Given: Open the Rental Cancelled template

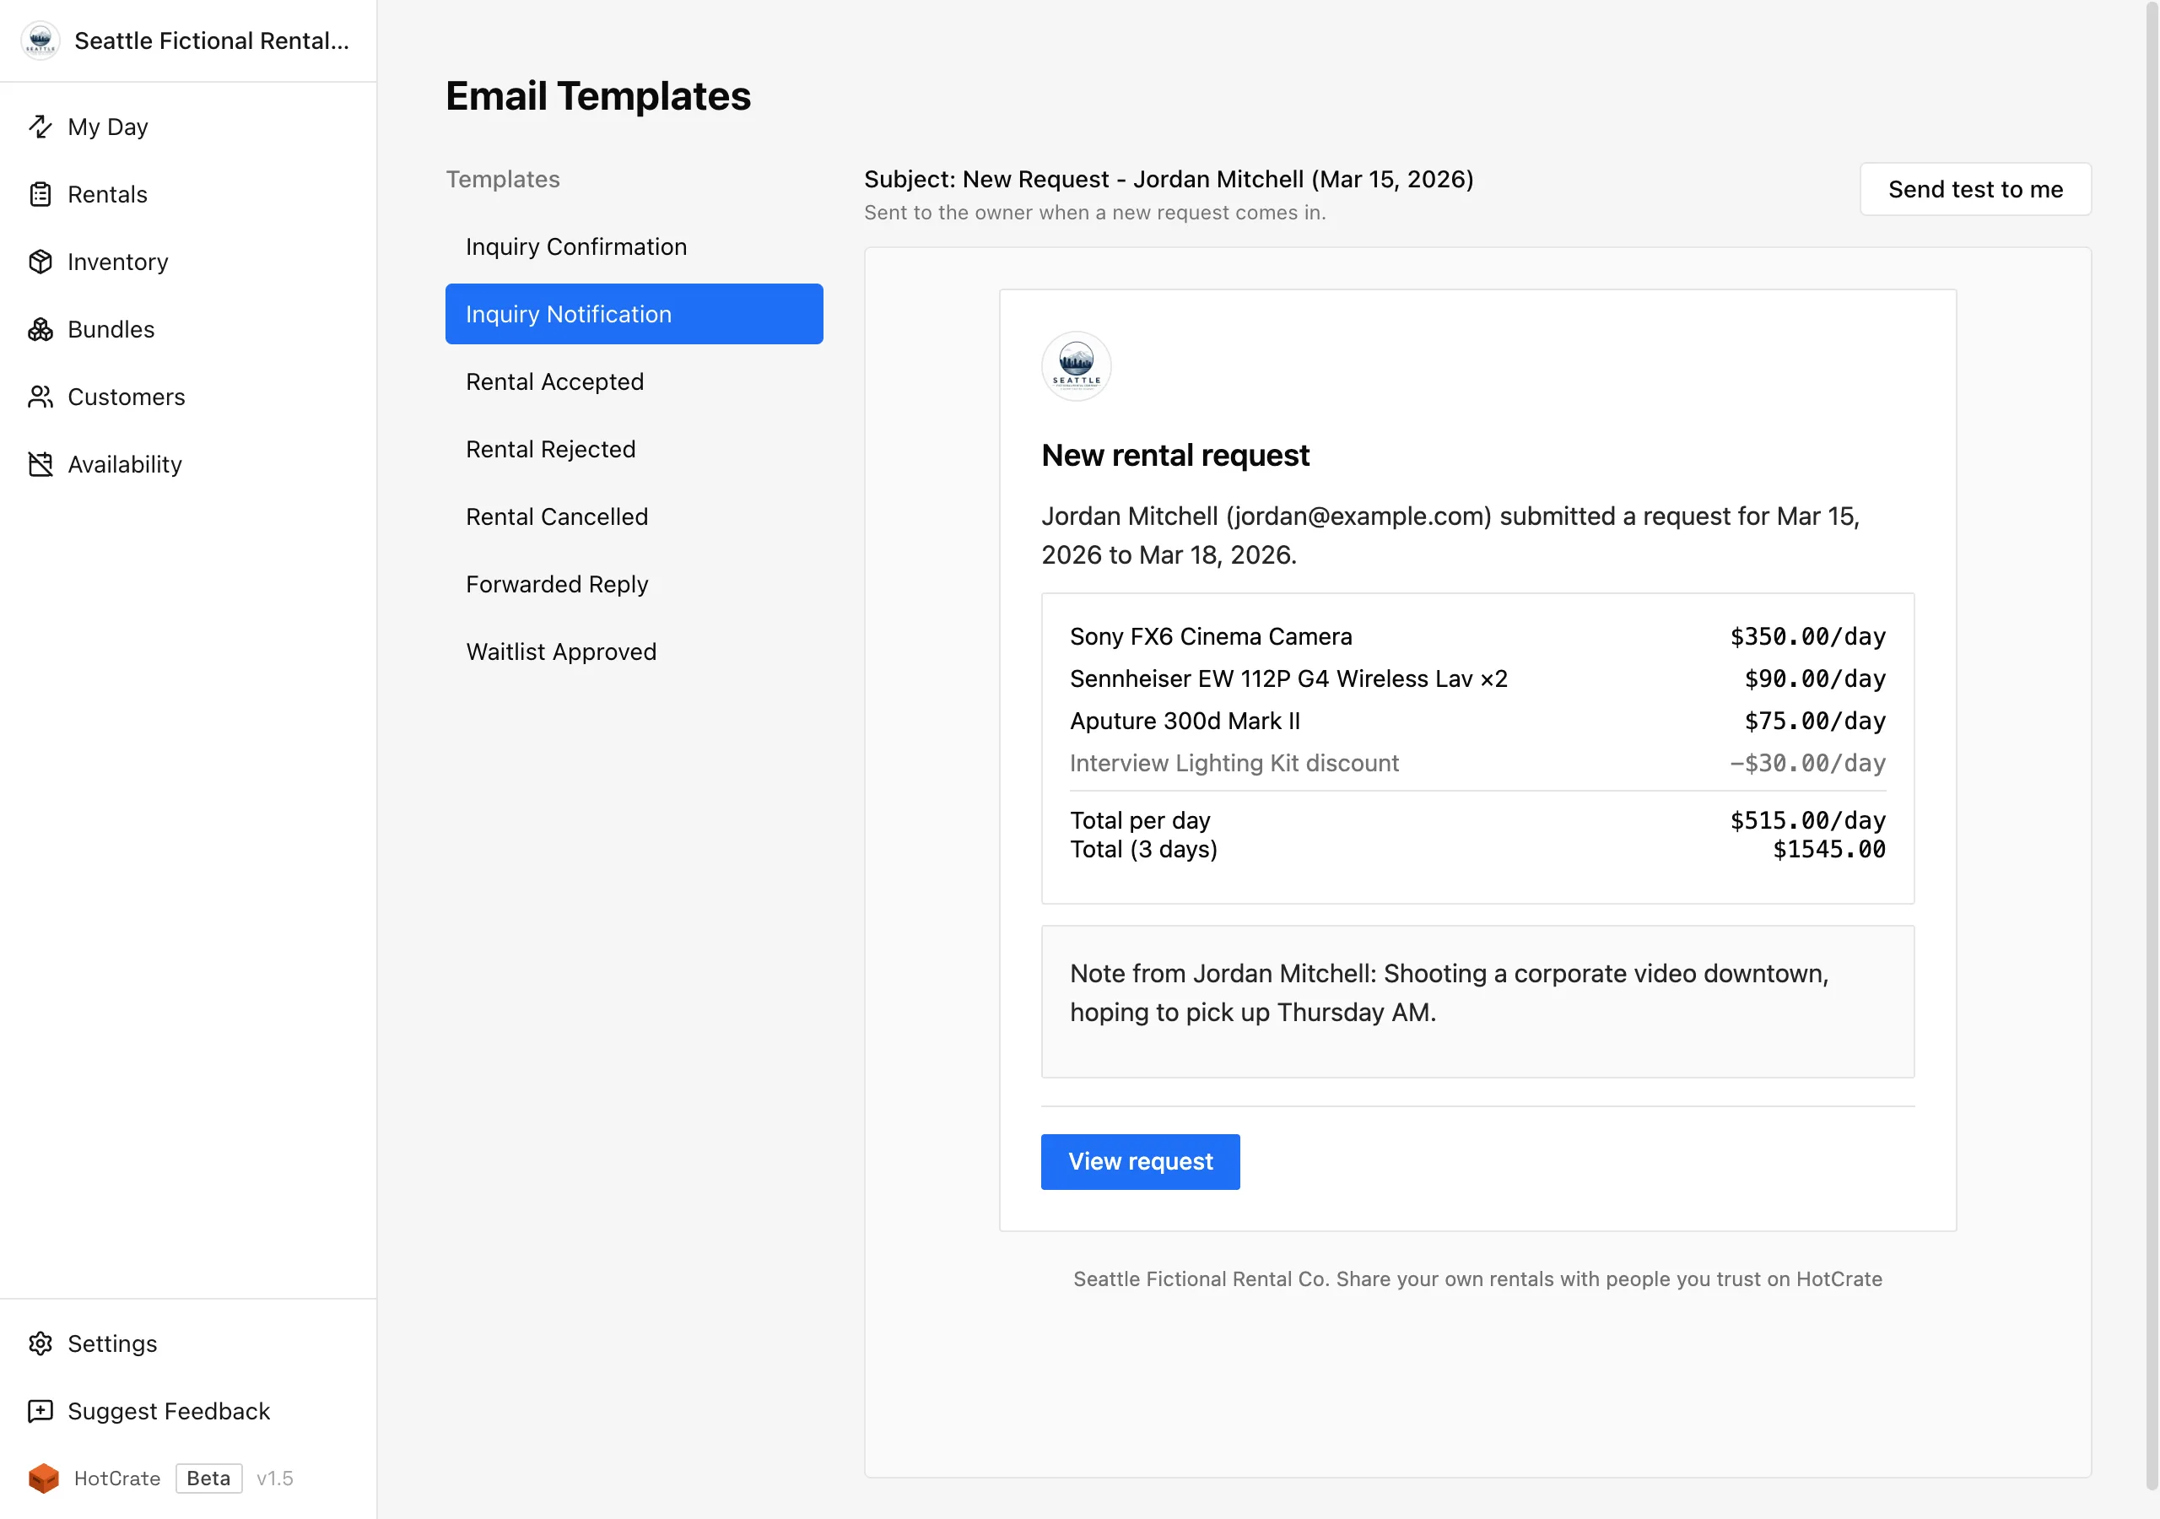Looking at the screenshot, I should pos(634,516).
